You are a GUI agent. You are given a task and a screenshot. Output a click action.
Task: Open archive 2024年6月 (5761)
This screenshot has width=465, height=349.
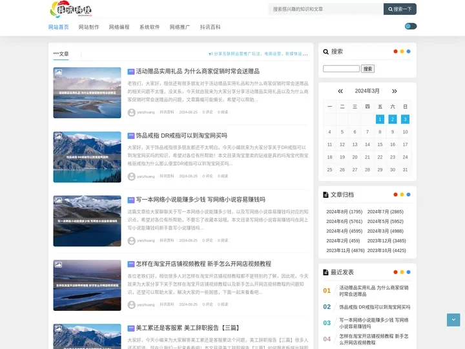(344, 222)
